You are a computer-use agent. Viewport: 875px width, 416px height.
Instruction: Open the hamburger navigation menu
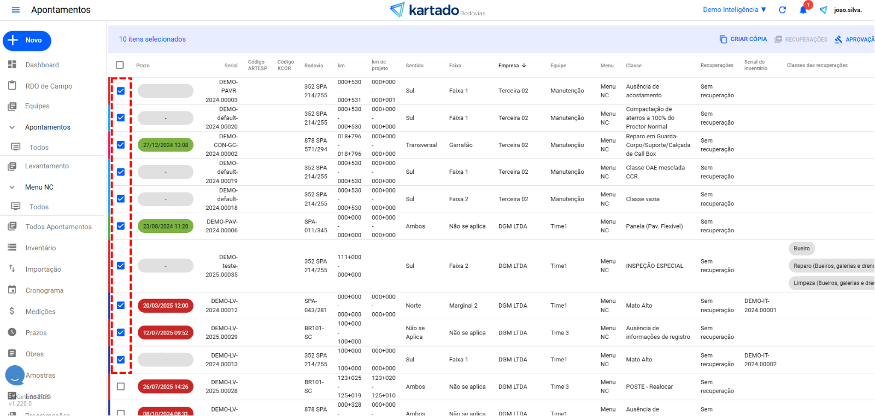[x=16, y=10]
